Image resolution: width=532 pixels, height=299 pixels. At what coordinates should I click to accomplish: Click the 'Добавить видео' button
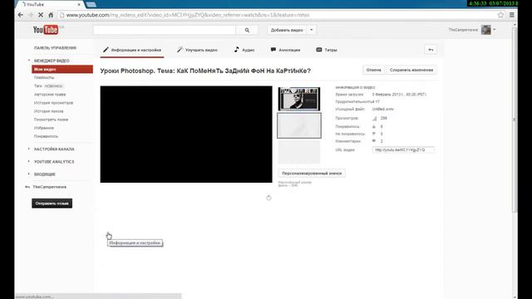287,30
